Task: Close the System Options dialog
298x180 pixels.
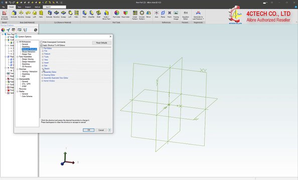Action: pyautogui.click(x=110, y=36)
